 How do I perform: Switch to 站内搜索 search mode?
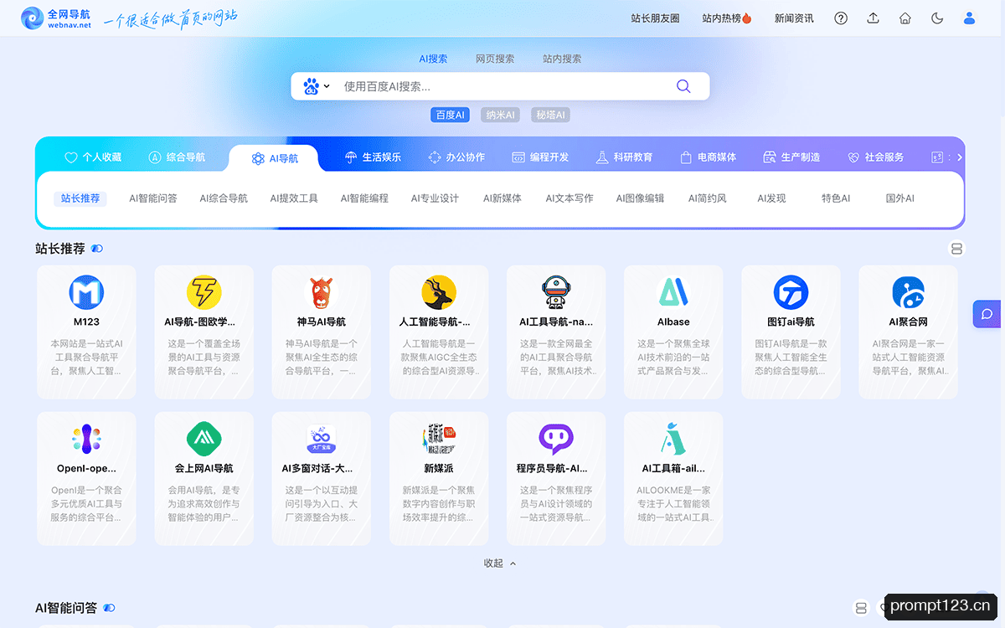562,59
